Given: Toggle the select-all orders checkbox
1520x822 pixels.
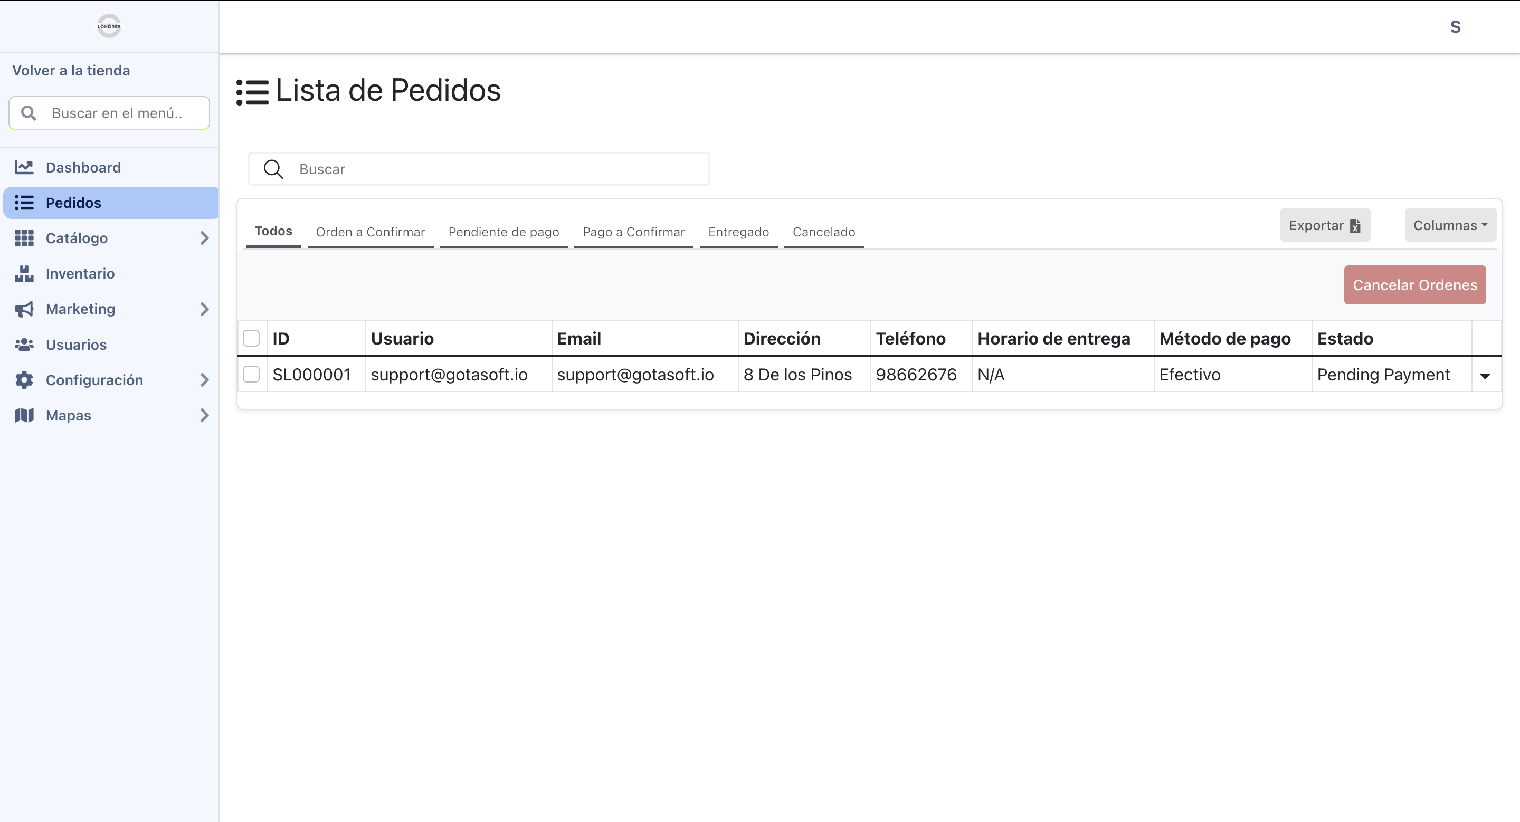Looking at the screenshot, I should (251, 339).
